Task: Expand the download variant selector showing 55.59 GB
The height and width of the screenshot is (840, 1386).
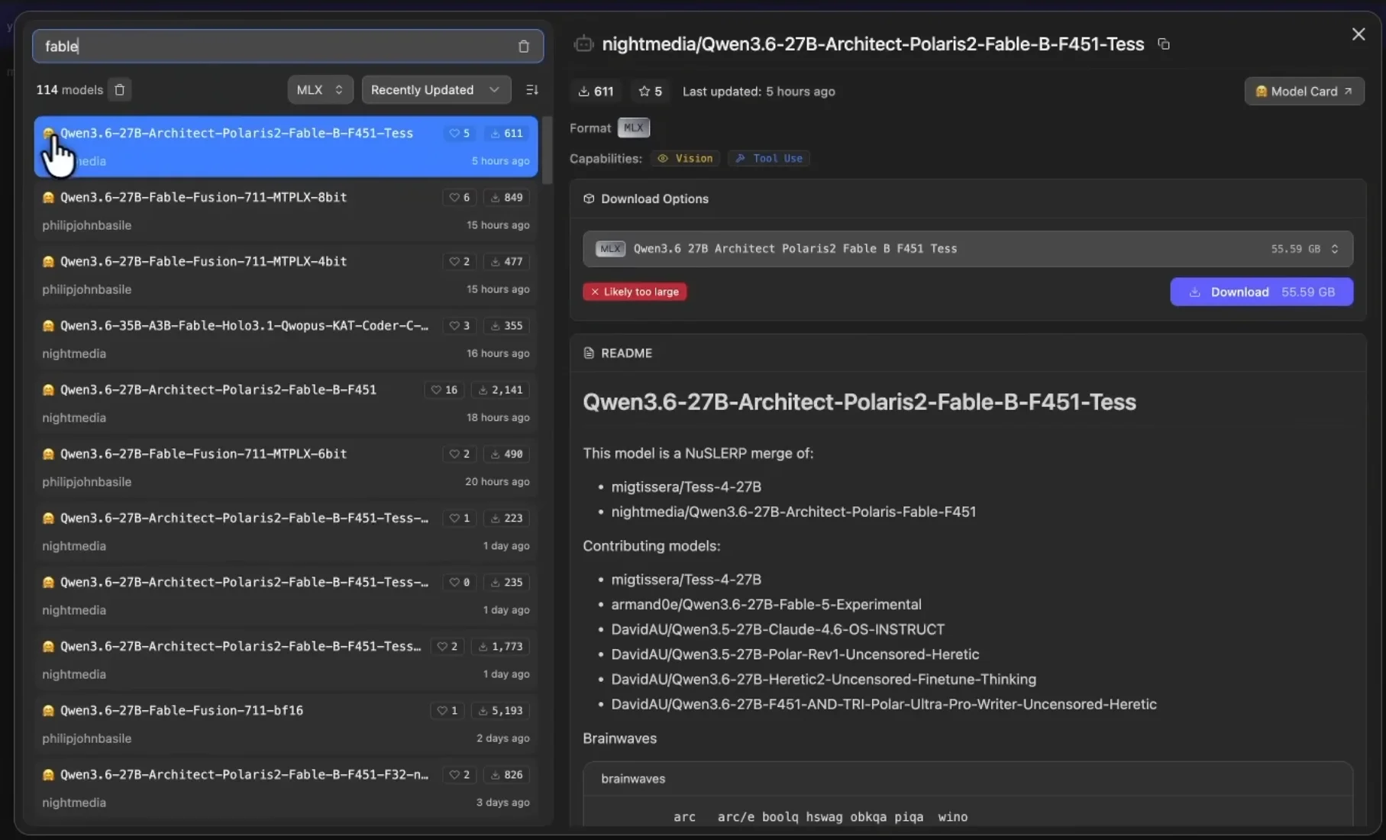Action: [968, 249]
